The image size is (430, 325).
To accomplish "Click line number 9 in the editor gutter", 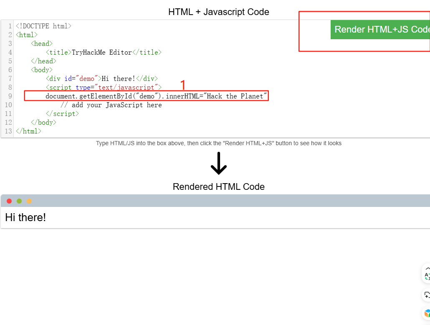I will point(10,96).
